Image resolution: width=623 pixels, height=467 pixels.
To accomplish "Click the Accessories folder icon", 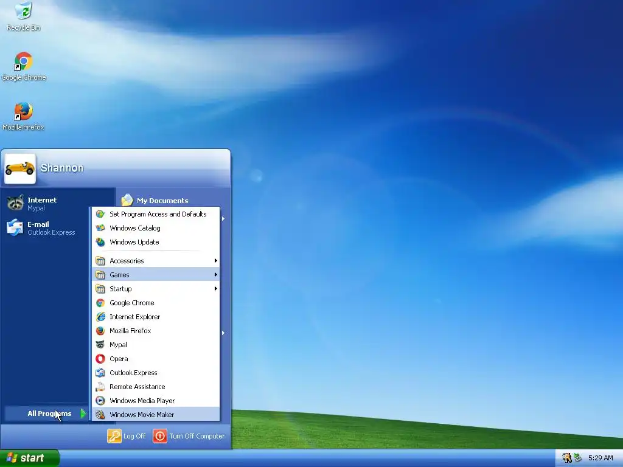I will (100, 261).
